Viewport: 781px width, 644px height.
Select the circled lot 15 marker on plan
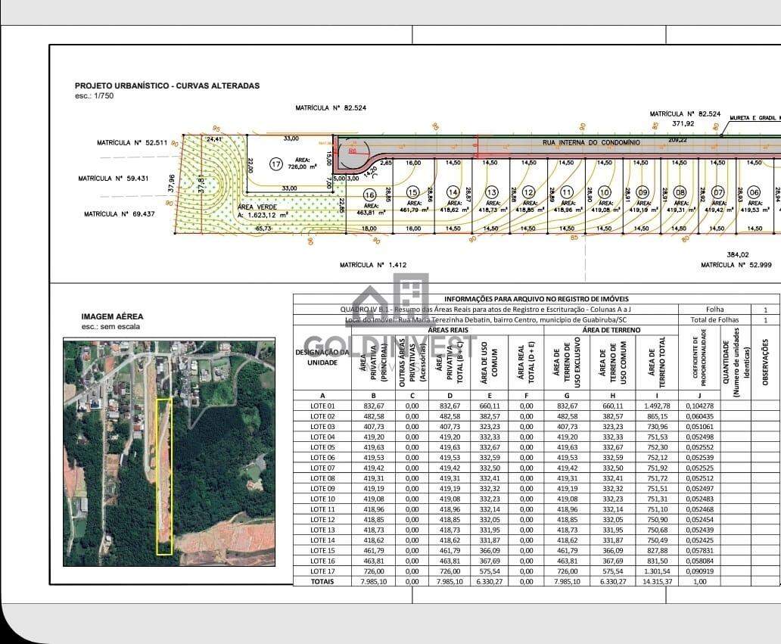pos(412,193)
